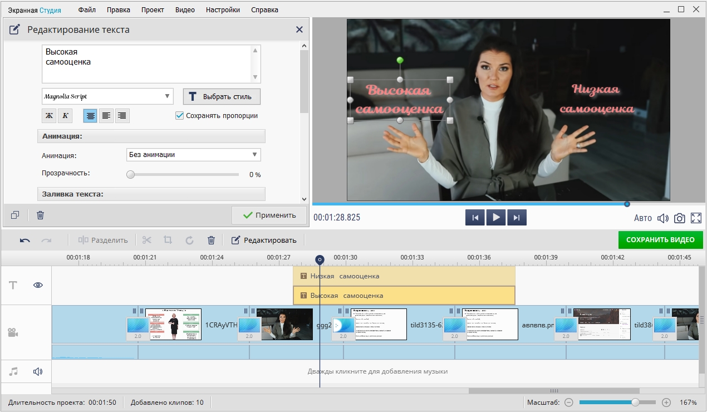
Task: Click the 'Прозрачность' opacity slider
Action: click(184, 174)
